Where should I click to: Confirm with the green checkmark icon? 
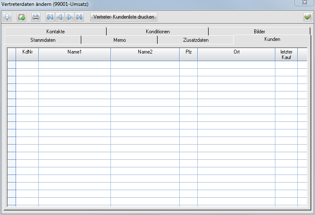pyautogui.click(x=307, y=17)
